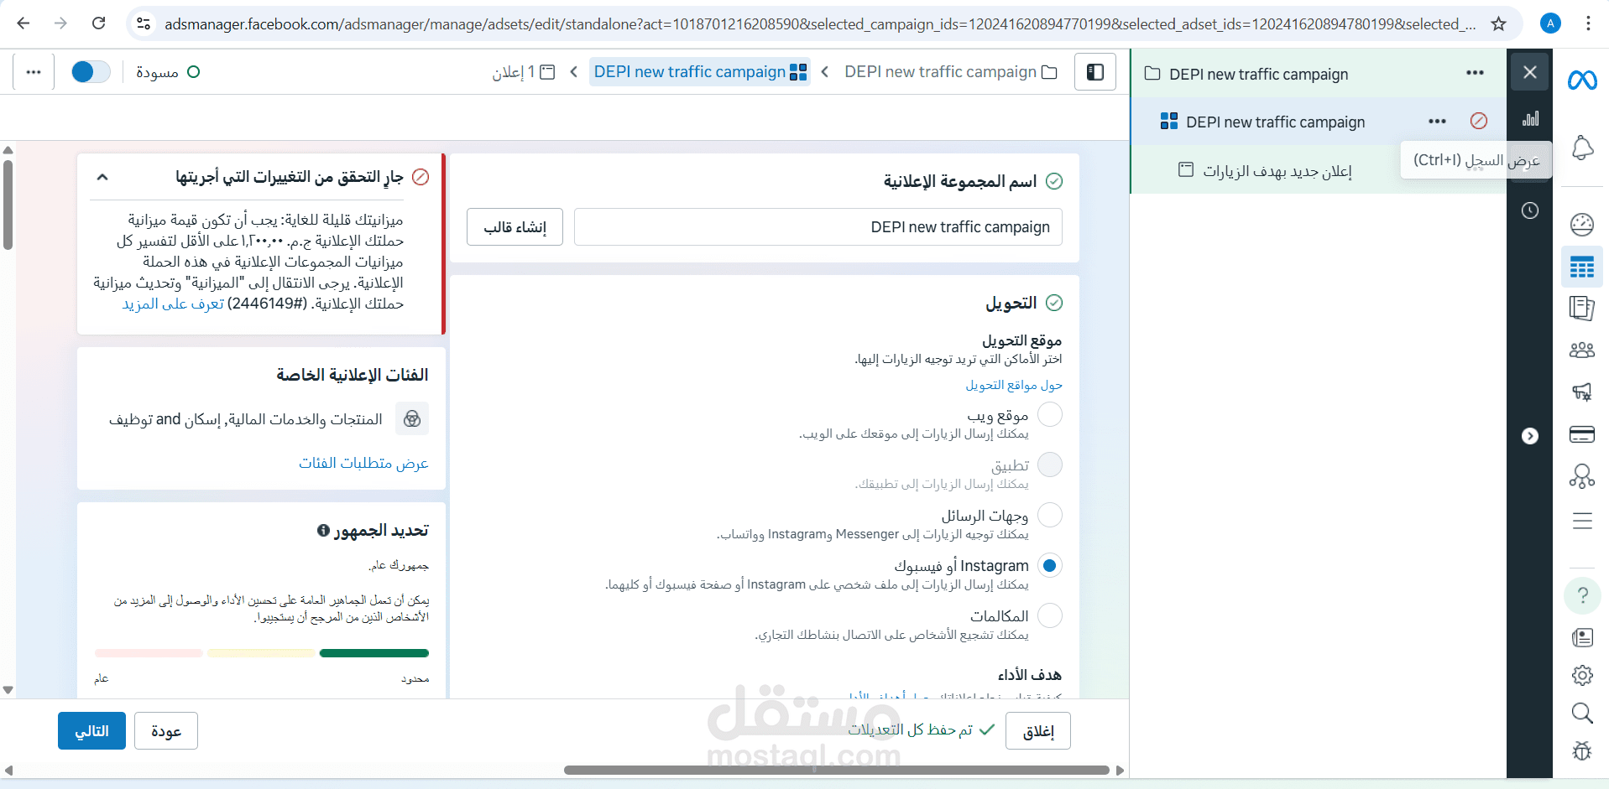The image size is (1609, 789).
Task: Click the ad set name input field
Action: point(818,227)
